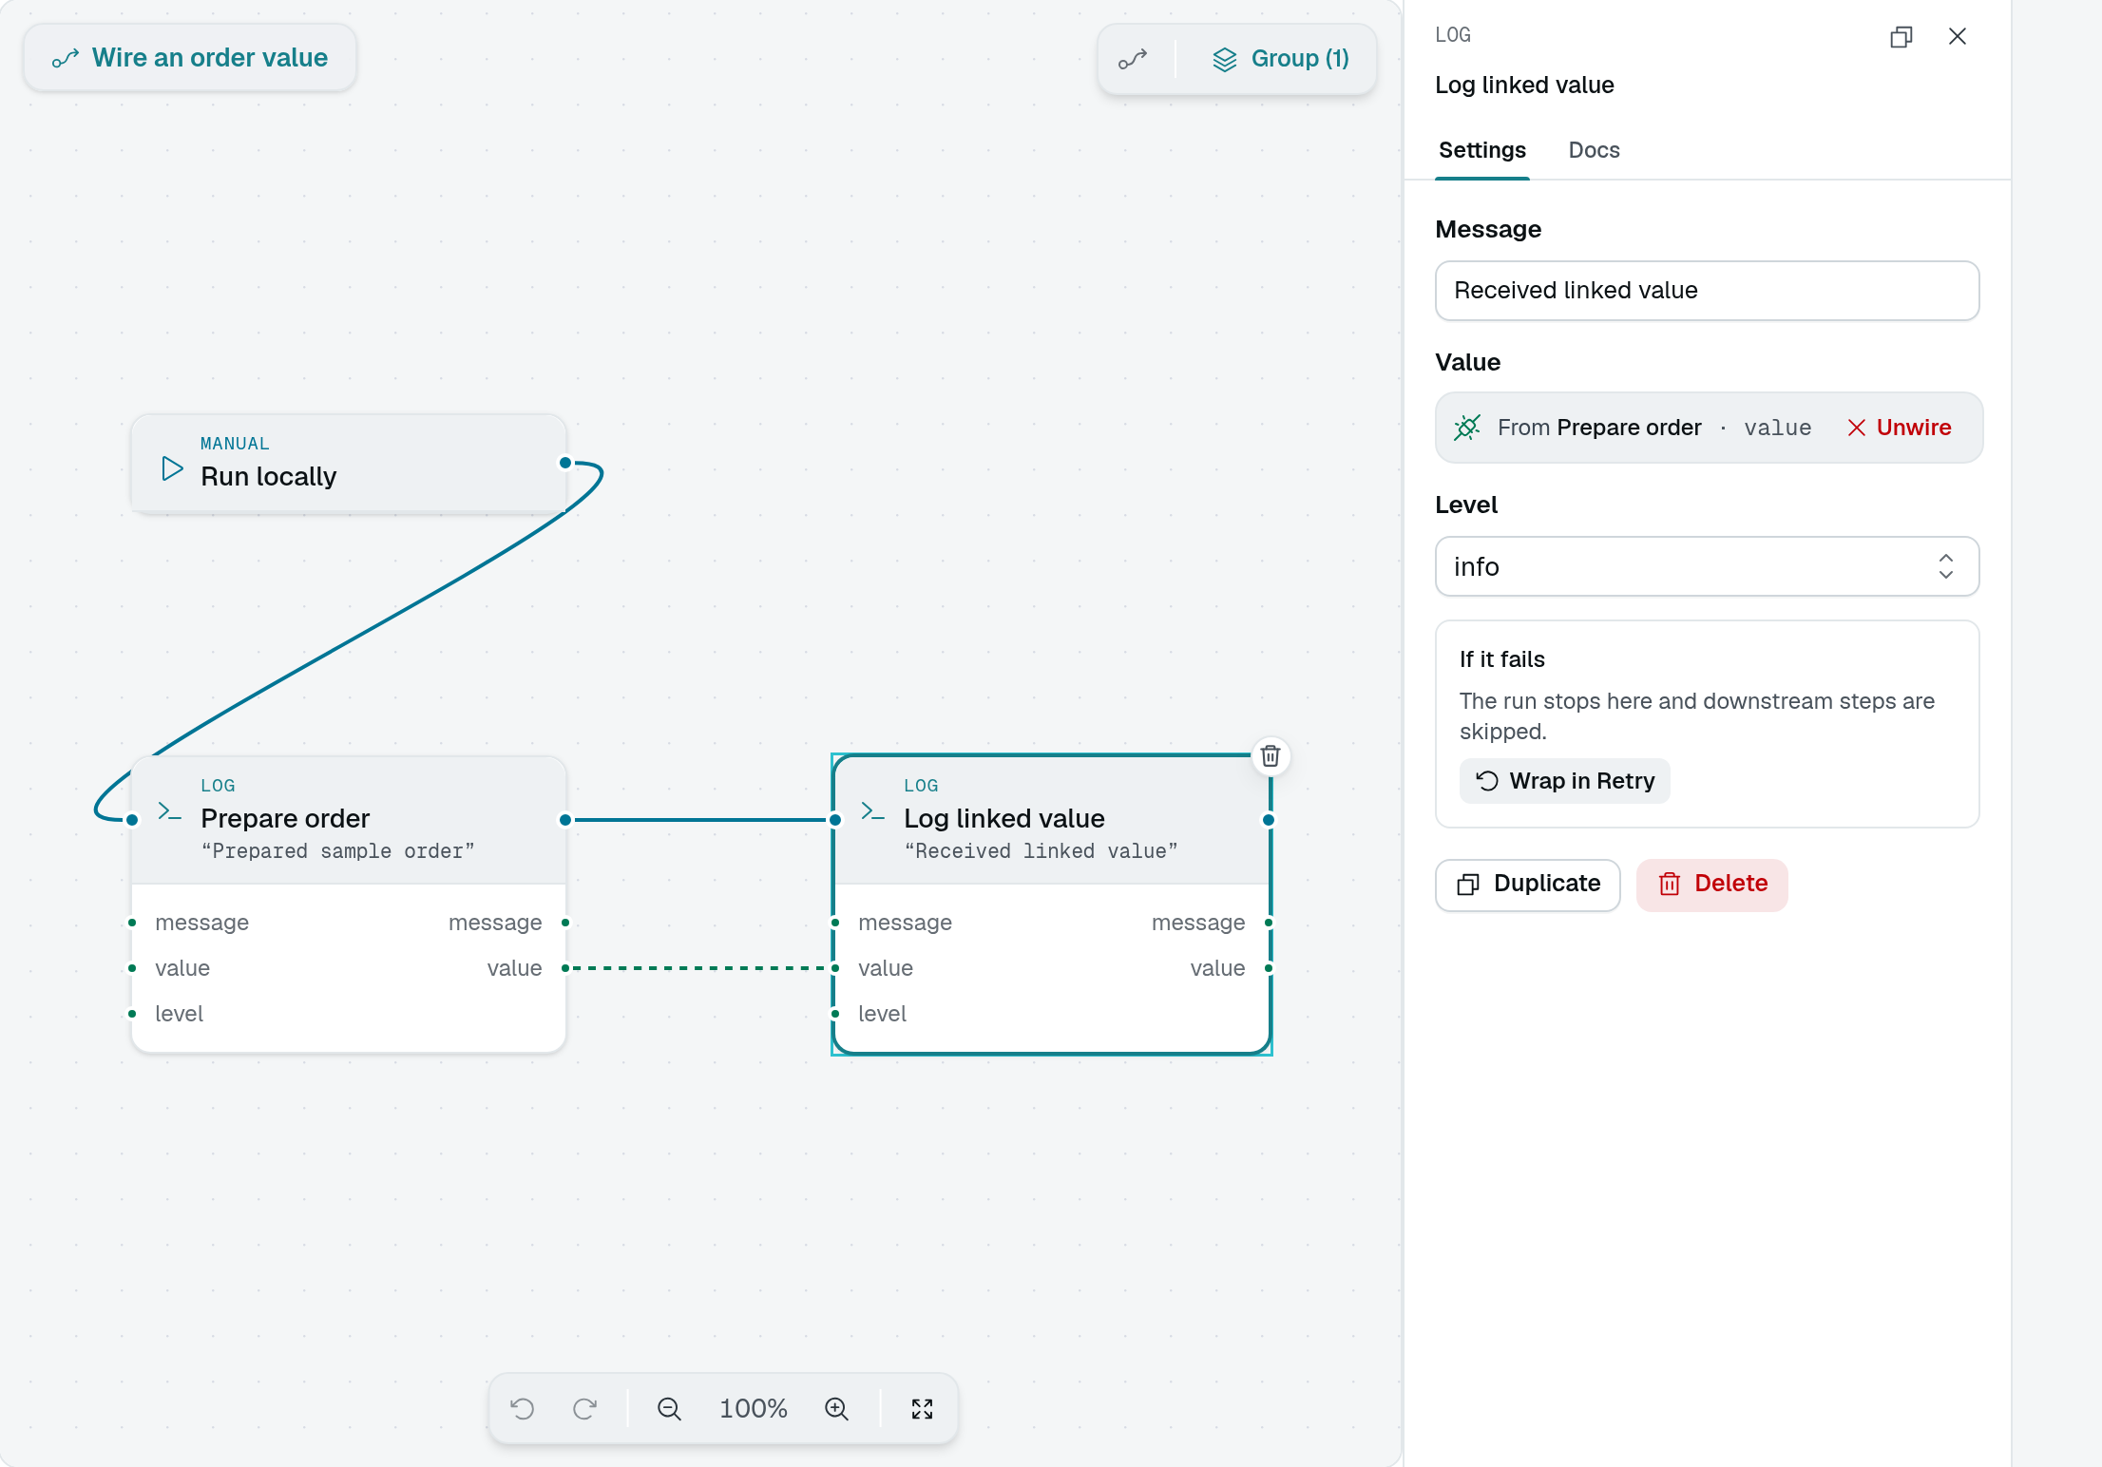
Task: Click the “Prepared sample order” subtitle
Action: (x=337, y=851)
